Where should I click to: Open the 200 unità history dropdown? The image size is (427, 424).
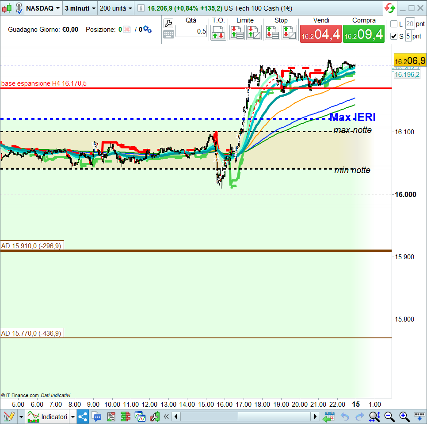tap(116, 8)
